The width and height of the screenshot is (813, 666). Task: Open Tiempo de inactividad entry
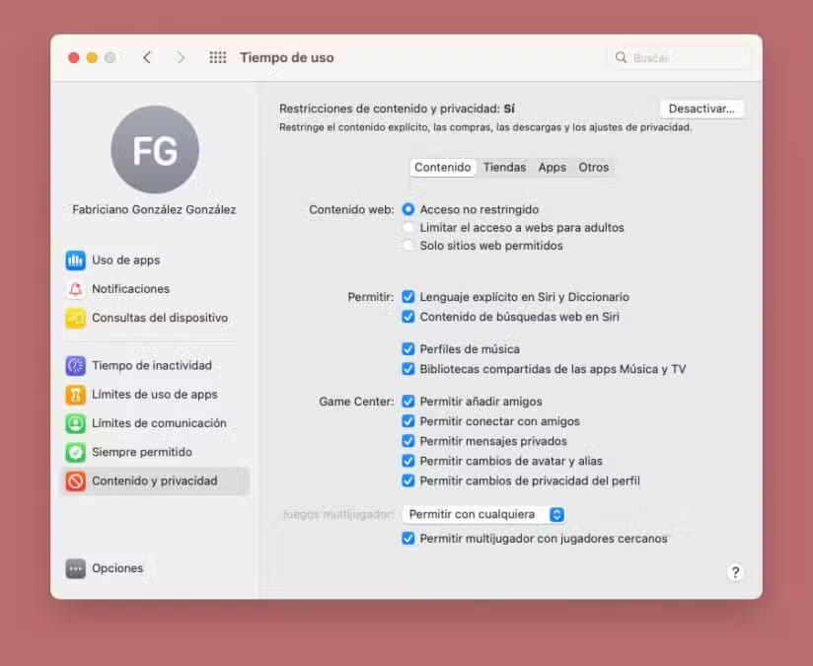point(155,366)
